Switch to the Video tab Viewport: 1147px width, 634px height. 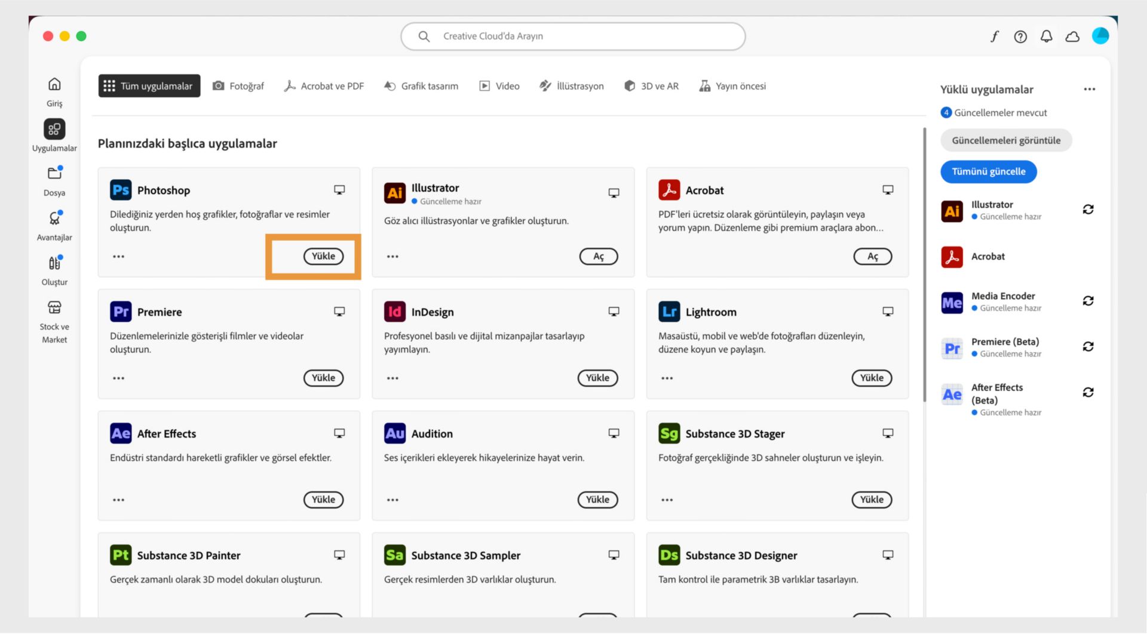tap(499, 86)
